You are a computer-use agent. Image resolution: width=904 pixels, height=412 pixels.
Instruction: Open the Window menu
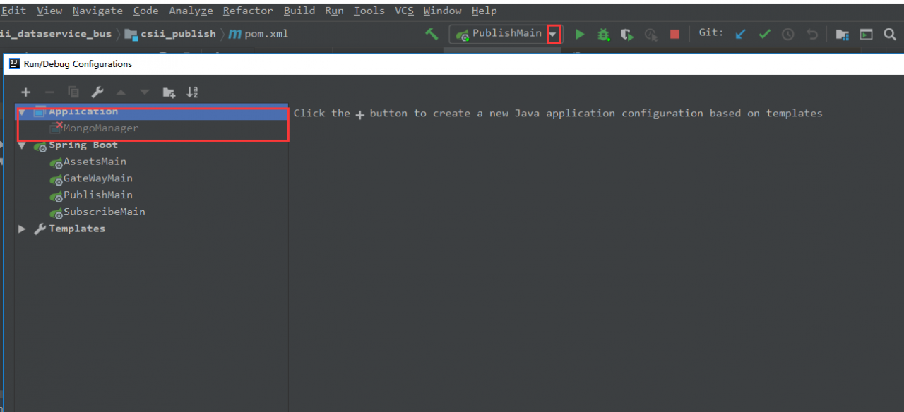coord(442,11)
